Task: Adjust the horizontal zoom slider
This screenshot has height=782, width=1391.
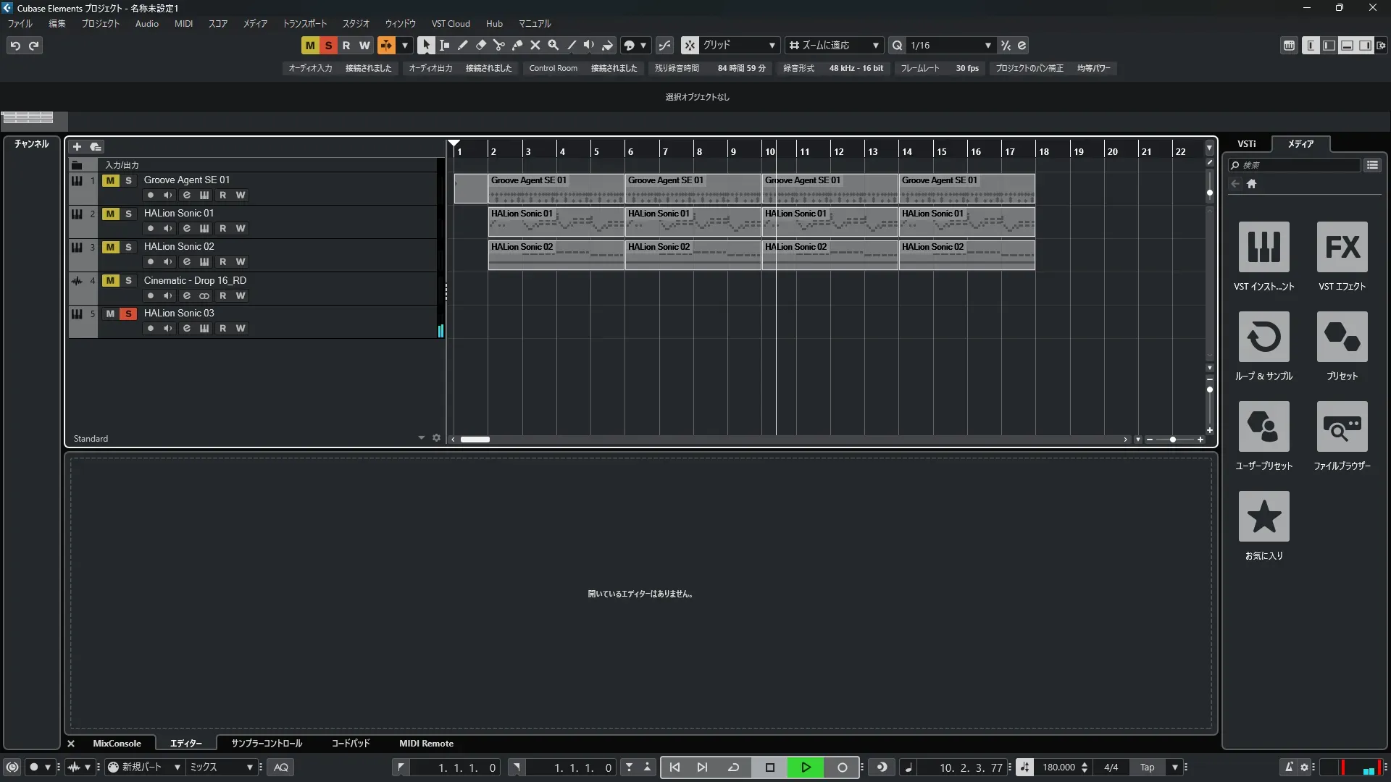Action: point(1173,440)
